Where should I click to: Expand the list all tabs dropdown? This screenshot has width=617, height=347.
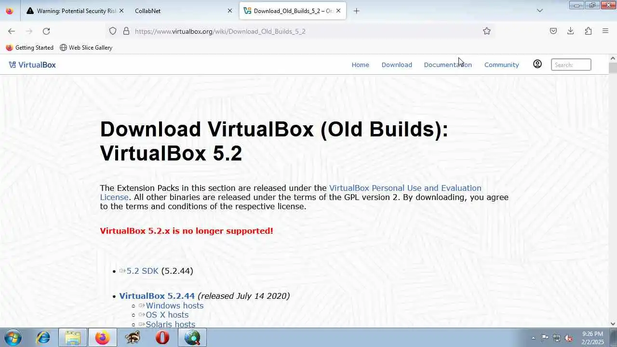click(540, 11)
